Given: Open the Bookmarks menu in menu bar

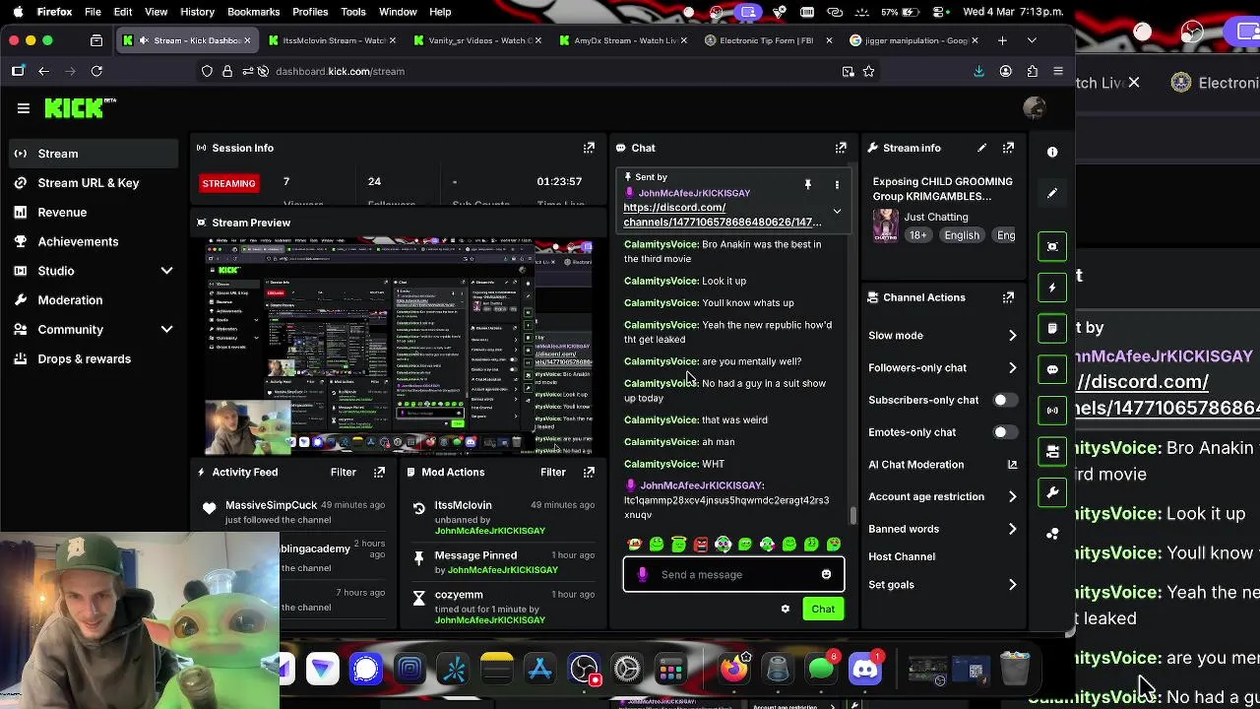Looking at the screenshot, I should click(x=253, y=12).
